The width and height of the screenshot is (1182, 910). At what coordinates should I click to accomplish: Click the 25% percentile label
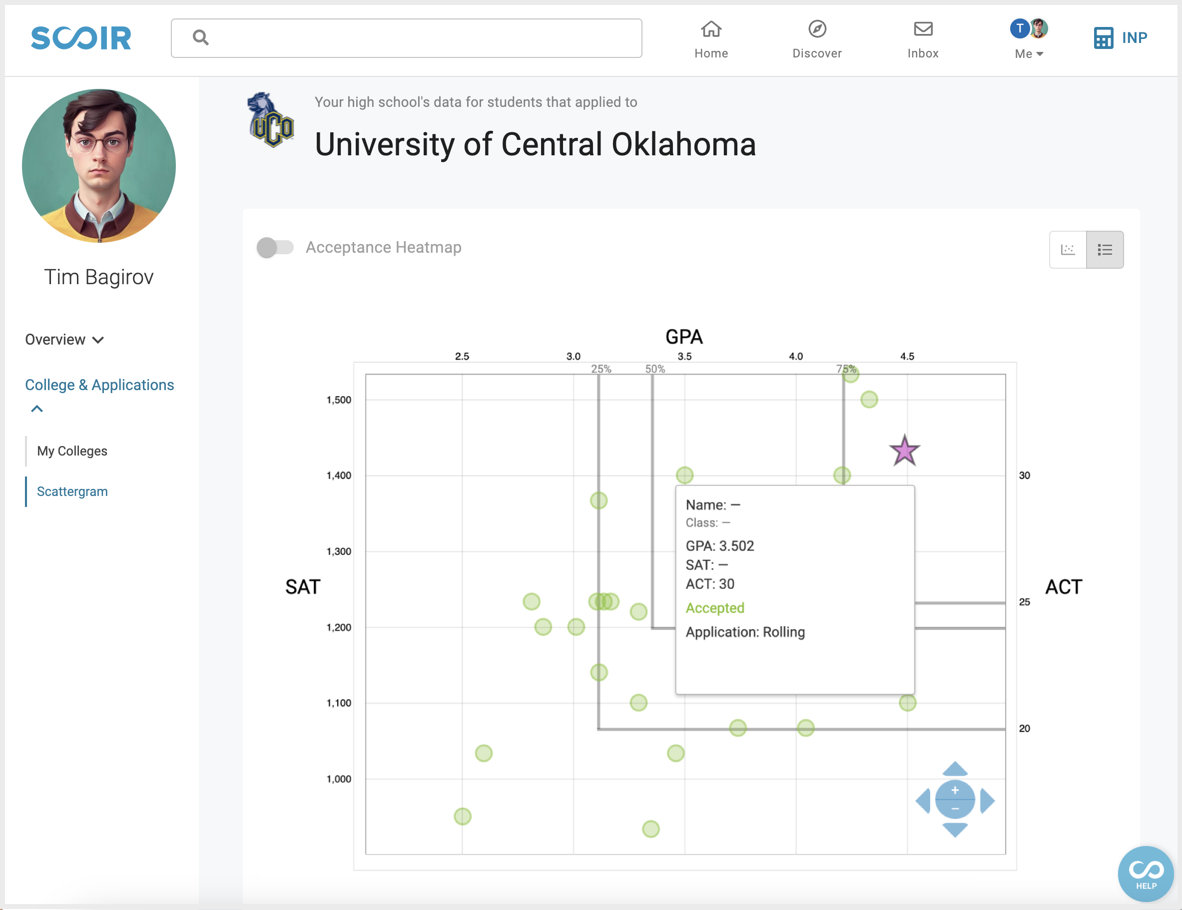pyautogui.click(x=600, y=369)
